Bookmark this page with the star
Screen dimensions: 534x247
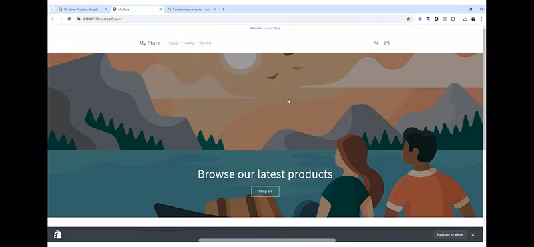[409, 19]
